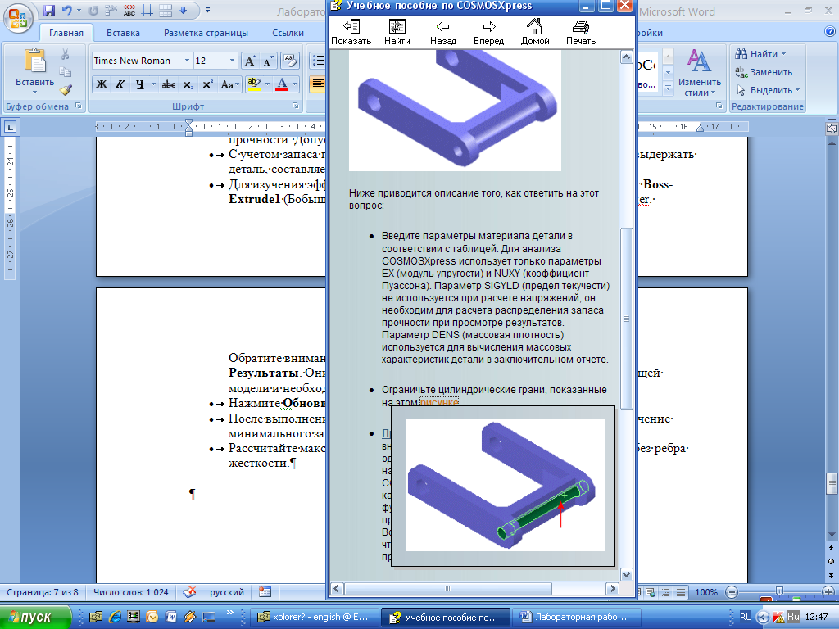Click the 100% zoom level
Screen dimensions: 839x629
(x=706, y=592)
